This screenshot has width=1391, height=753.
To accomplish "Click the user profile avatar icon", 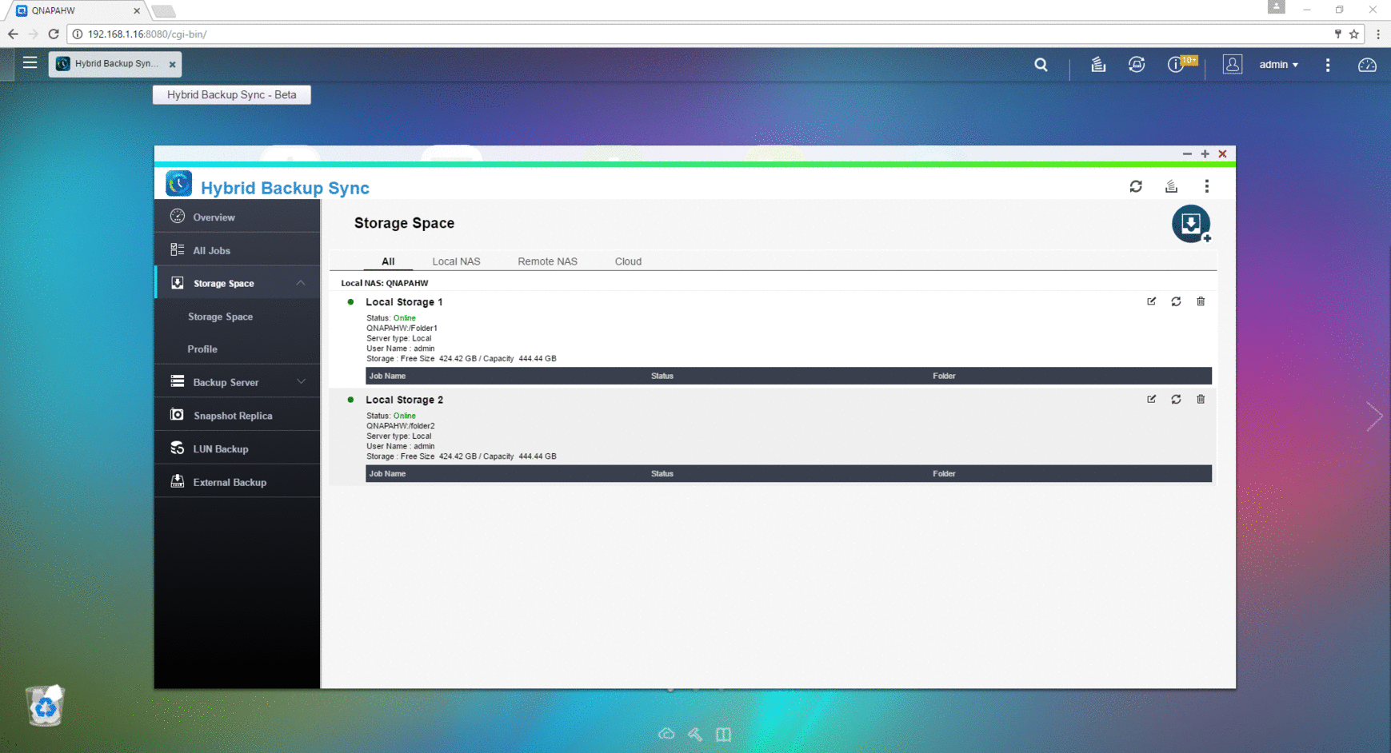I will point(1232,65).
